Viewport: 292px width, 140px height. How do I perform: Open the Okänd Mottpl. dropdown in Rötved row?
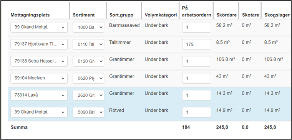[x=39, y=112]
